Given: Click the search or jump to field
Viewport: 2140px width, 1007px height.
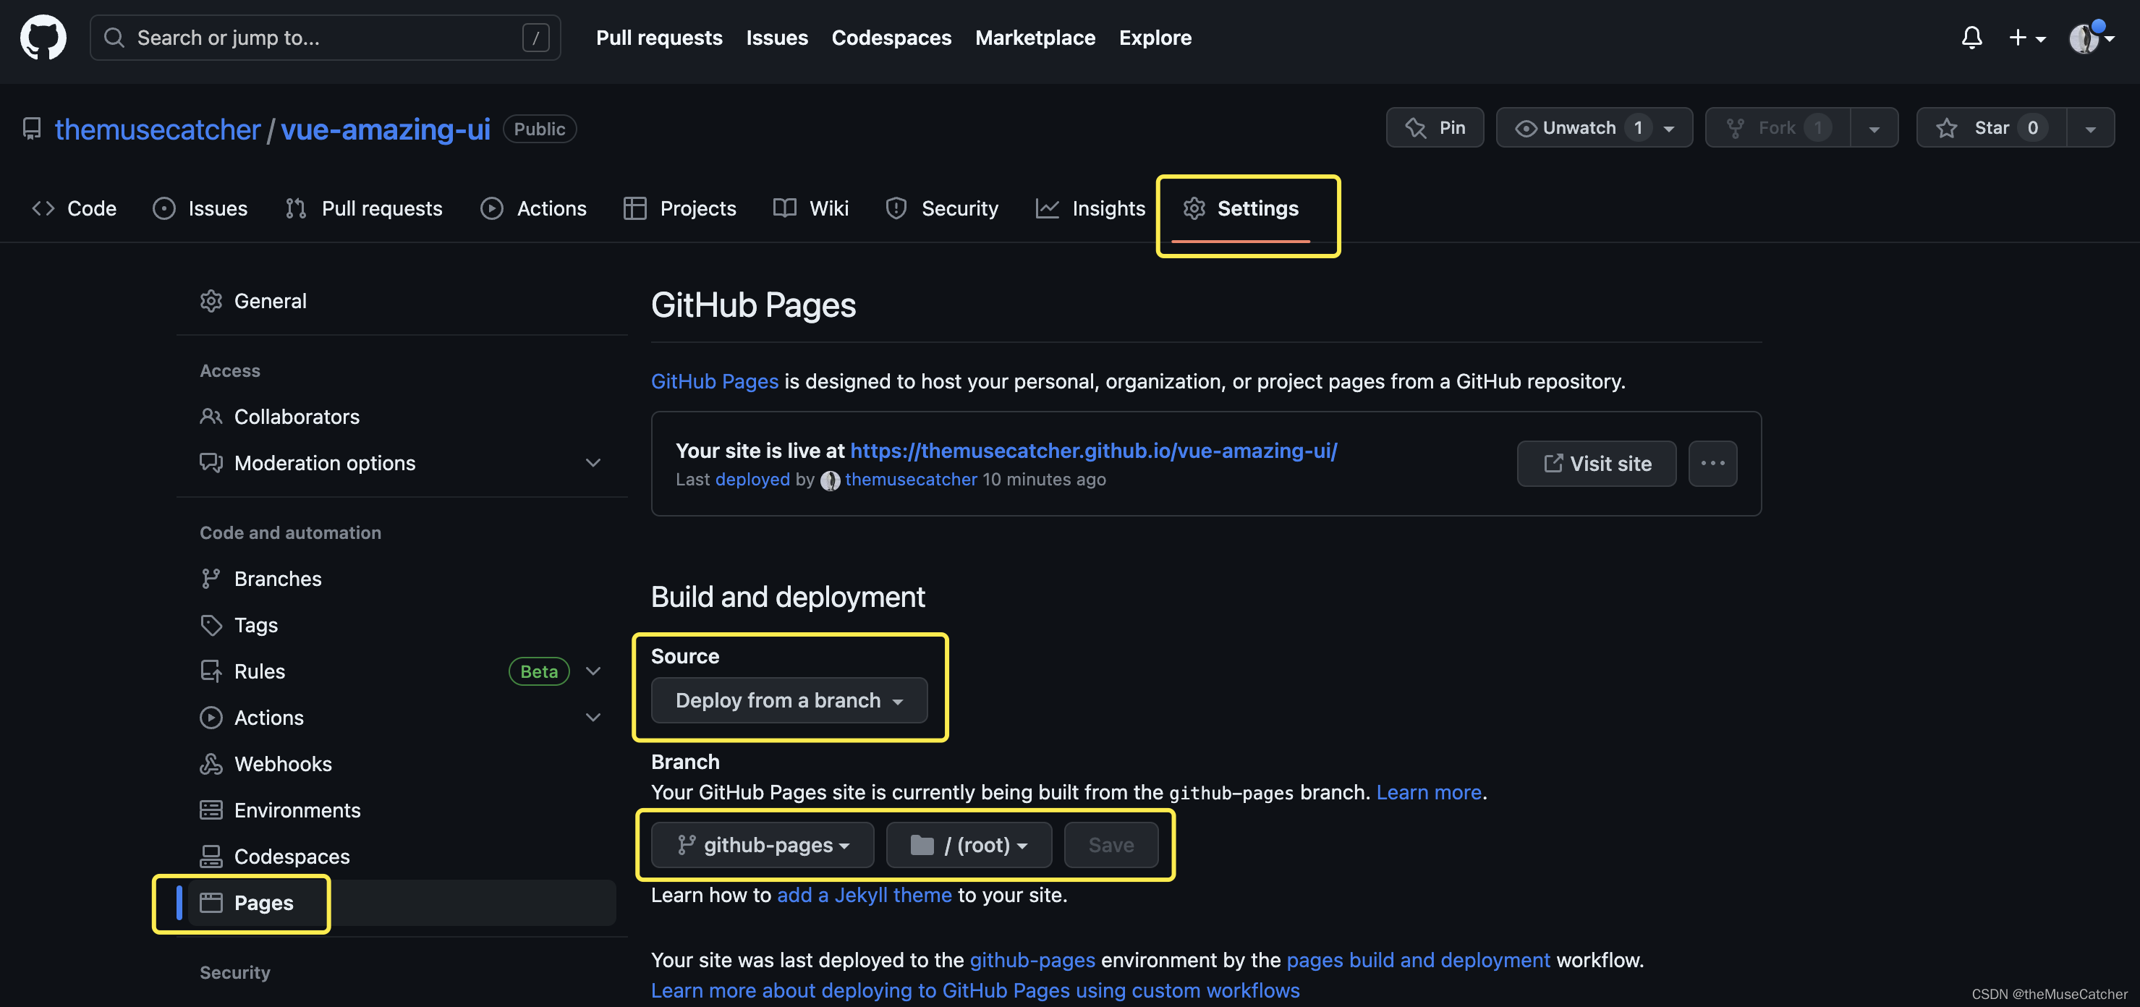Looking at the screenshot, I should click(x=324, y=38).
